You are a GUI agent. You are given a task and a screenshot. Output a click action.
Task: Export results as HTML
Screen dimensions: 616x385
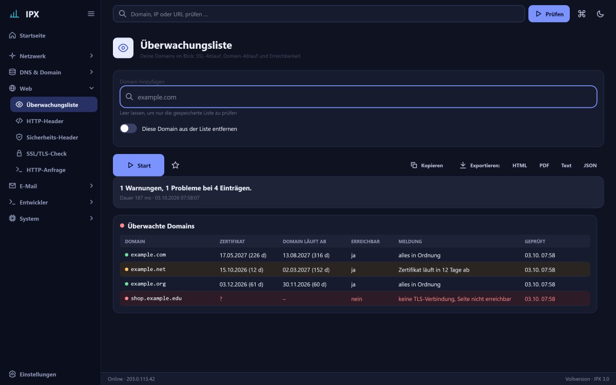(x=519, y=165)
